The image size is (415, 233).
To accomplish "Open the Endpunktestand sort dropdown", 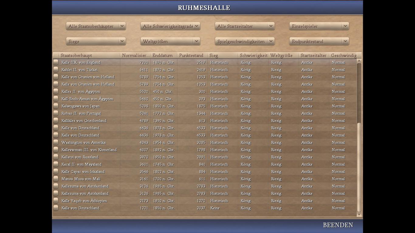I will tap(319, 42).
